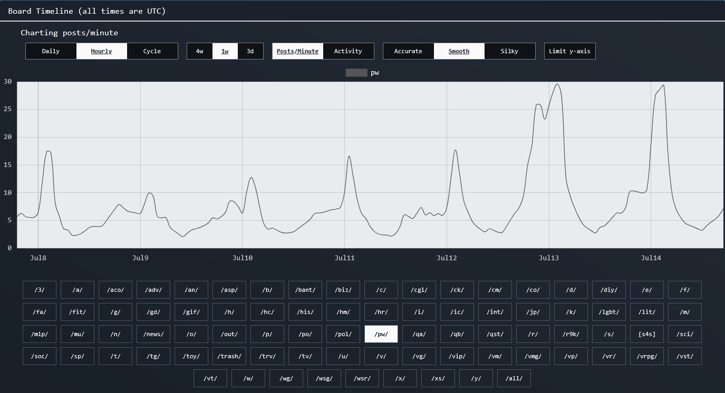The width and height of the screenshot is (725, 393).
Task: Switch metric to Activity
Action: (348, 51)
